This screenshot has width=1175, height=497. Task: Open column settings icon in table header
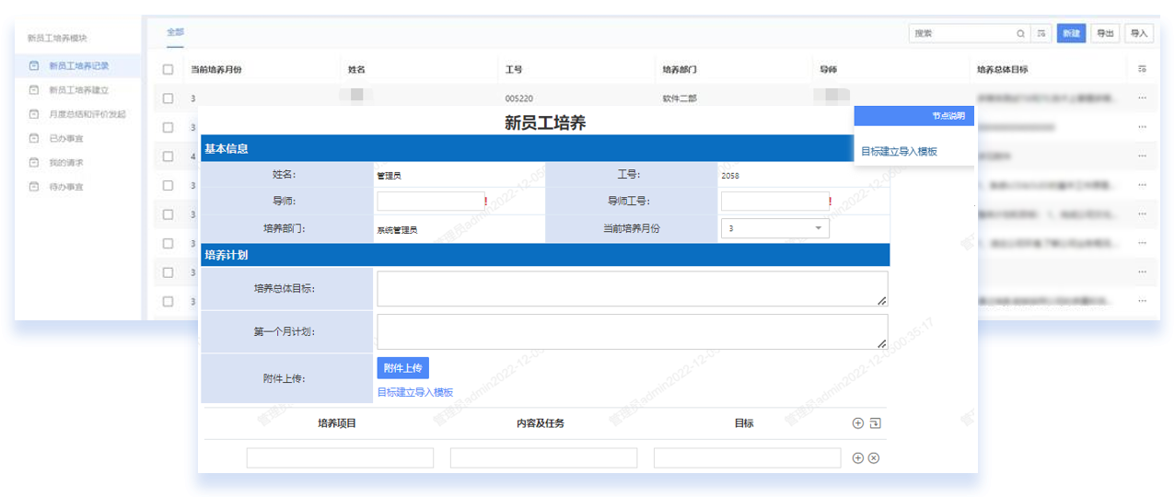1142,69
